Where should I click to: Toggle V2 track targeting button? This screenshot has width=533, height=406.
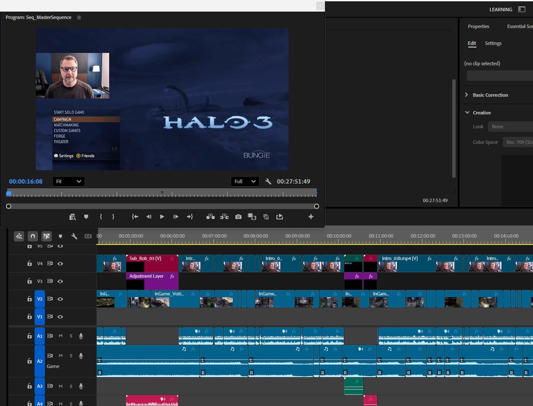[x=40, y=299]
